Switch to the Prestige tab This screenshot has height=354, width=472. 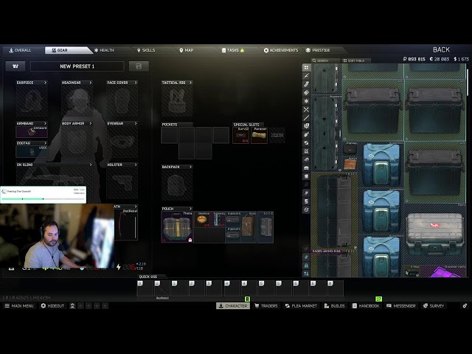[x=318, y=50]
